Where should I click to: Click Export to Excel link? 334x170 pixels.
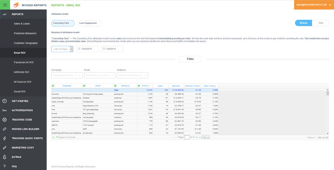click(x=67, y=137)
